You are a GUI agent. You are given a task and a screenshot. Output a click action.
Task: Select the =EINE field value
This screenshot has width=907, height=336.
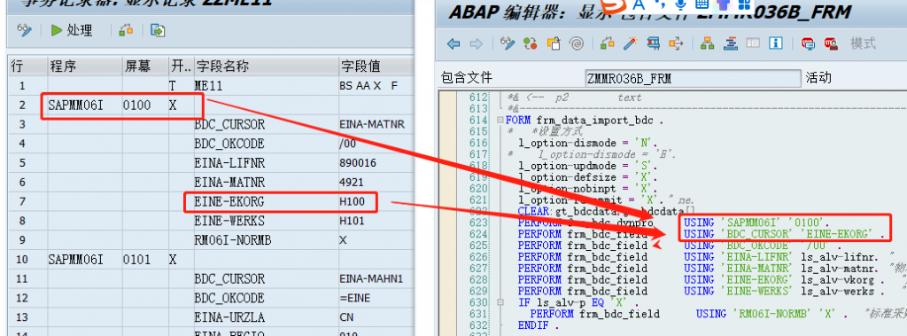tap(376, 298)
